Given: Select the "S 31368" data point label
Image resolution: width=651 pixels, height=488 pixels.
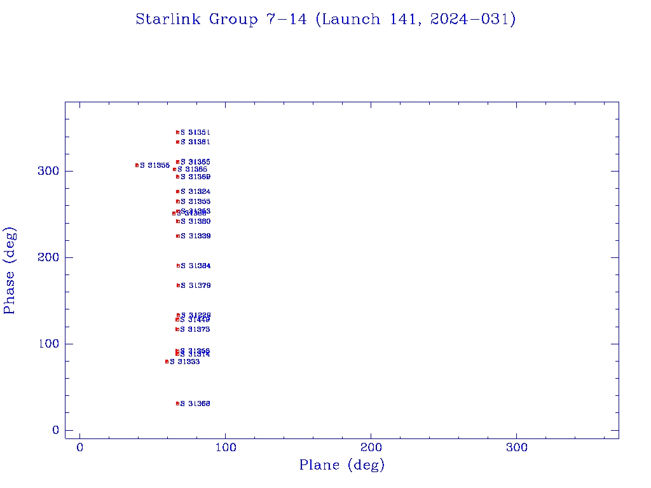Looking at the screenshot, I should [x=195, y=403].
